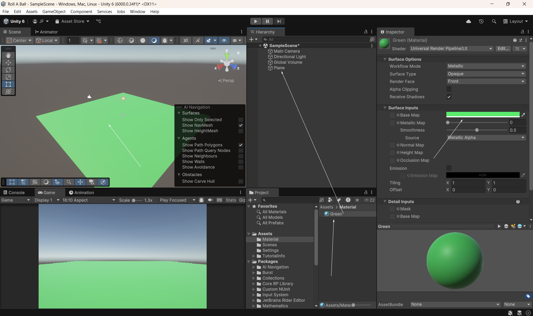This screenshot has height=316, width=533.
Task: Uncheck Receive Shadows checkbox
Action: [449, 97]
